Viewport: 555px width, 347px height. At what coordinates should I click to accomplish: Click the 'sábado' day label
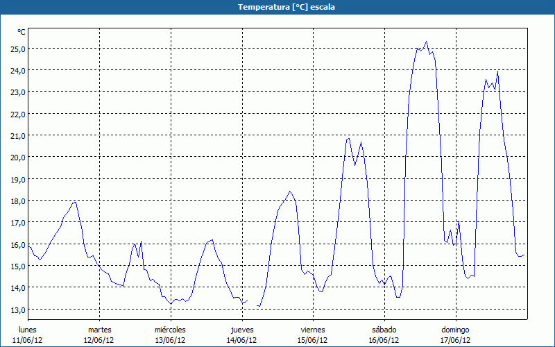[x=384, y=330]
